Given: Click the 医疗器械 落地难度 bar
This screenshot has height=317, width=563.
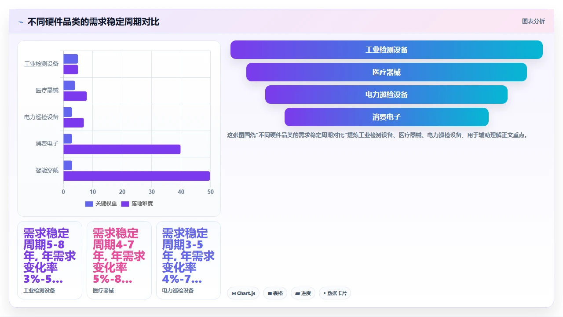Looking at the screenshot, I should (x=75, y=96).
